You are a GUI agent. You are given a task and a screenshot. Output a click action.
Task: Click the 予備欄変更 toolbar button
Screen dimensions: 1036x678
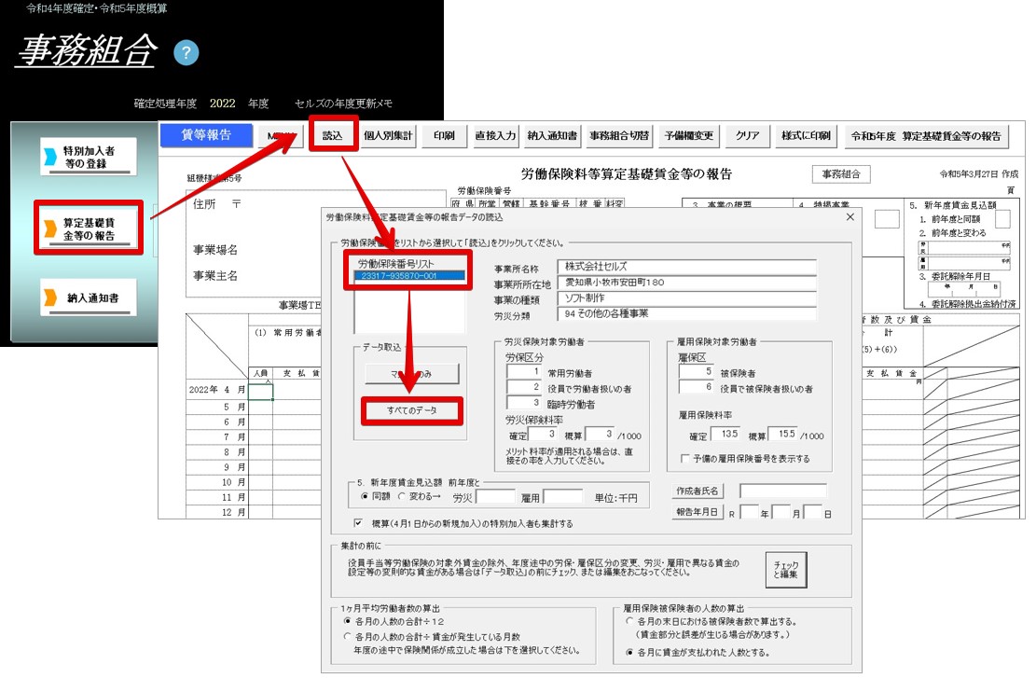688,135
